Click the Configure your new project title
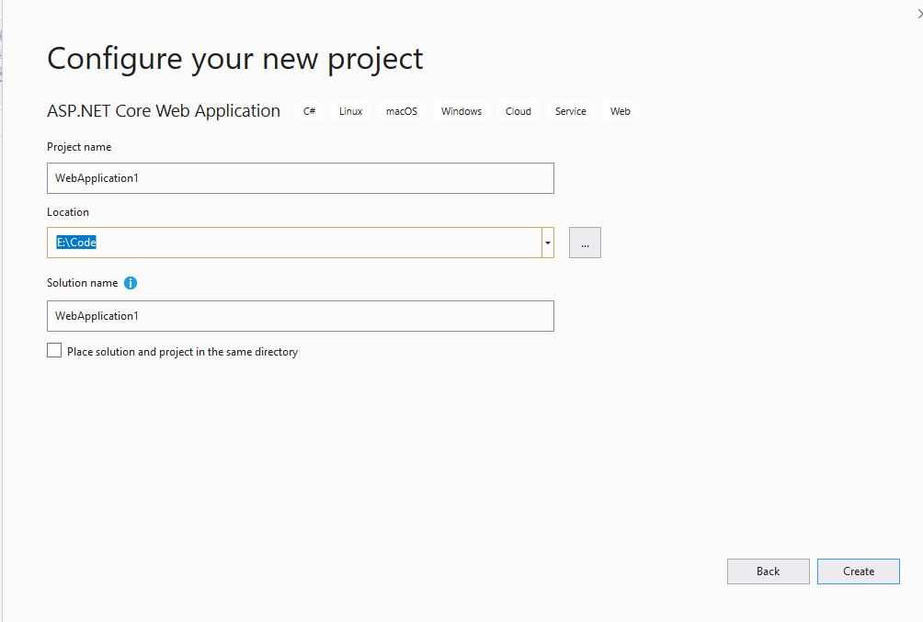Screen dimensions: 923x622 click(234, 59)
